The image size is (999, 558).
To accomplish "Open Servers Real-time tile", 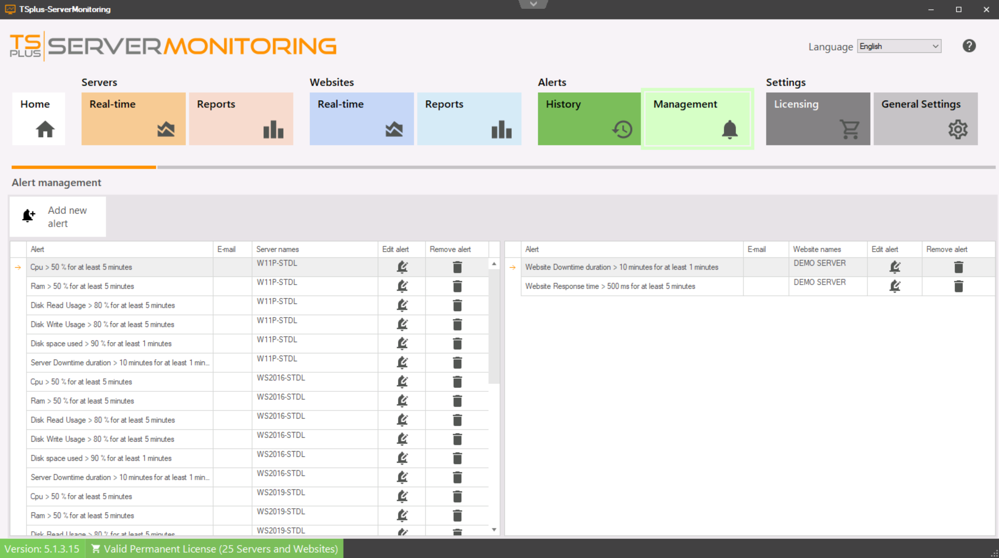I will [x=133, y=119].
